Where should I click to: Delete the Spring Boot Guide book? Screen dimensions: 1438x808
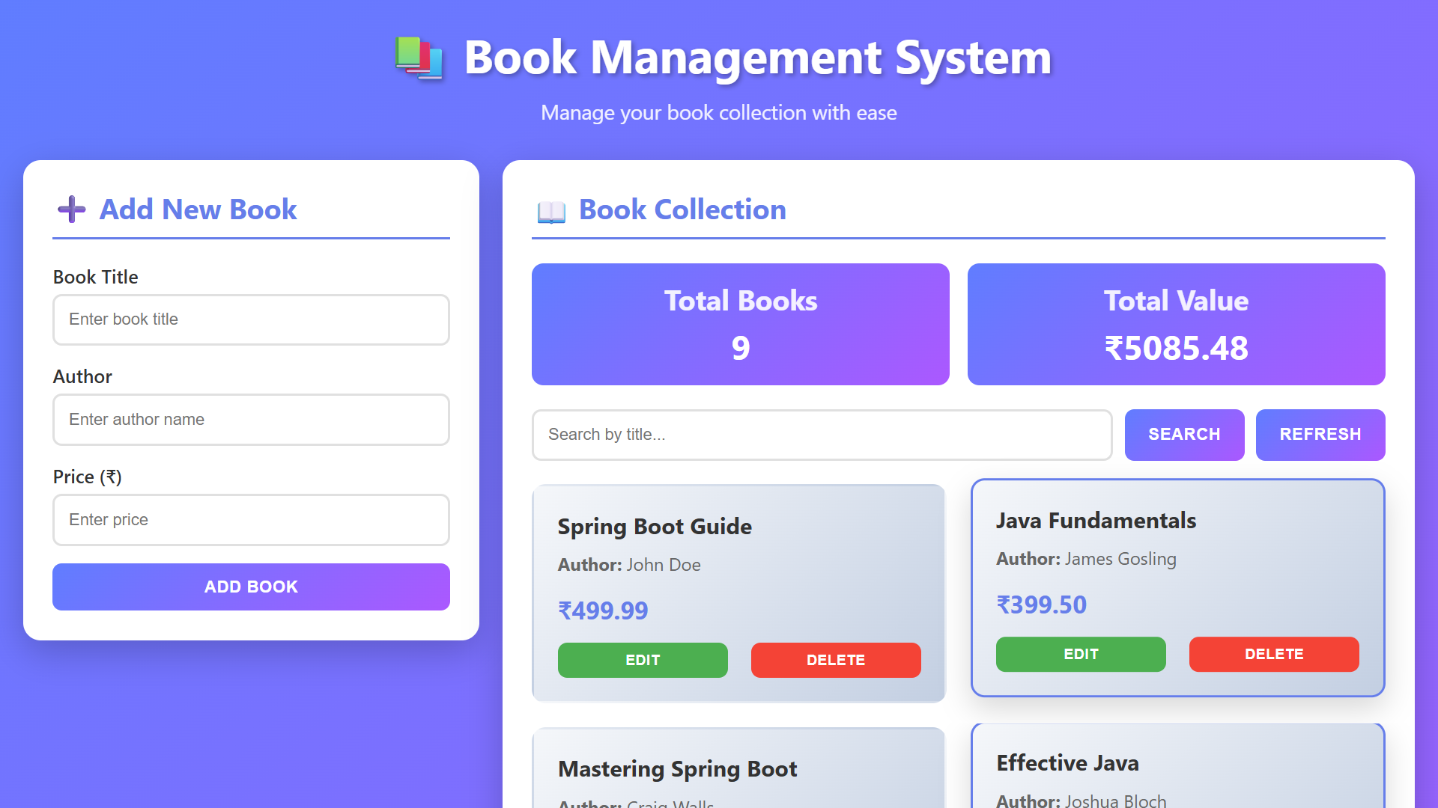coord(836,660)
